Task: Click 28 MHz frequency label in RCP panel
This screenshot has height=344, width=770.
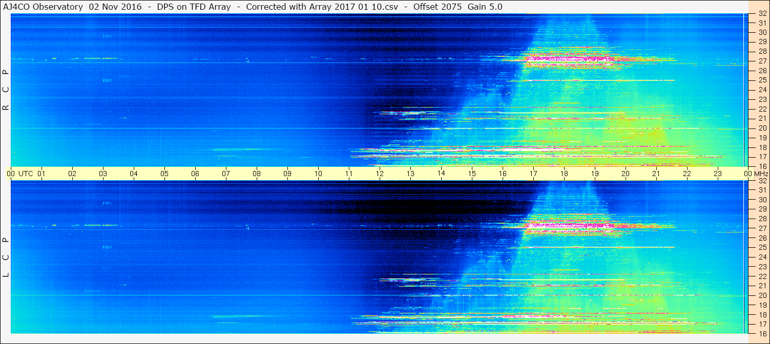Action: pos(762,52)
